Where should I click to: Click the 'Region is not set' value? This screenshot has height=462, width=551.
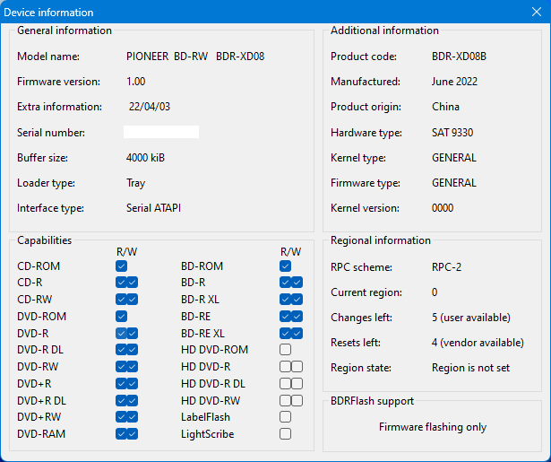(x=470, y=368)
